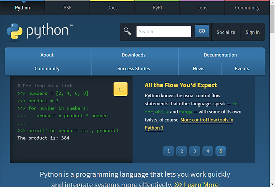Select the active slide 5 button

pyautogui.click(x=221, y=151)
